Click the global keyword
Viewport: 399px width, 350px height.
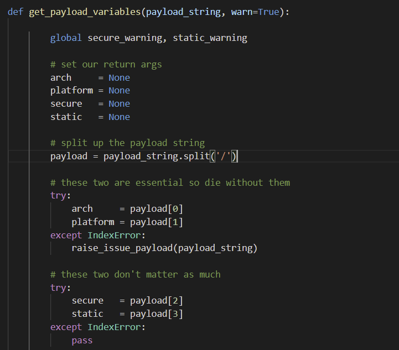66,38
